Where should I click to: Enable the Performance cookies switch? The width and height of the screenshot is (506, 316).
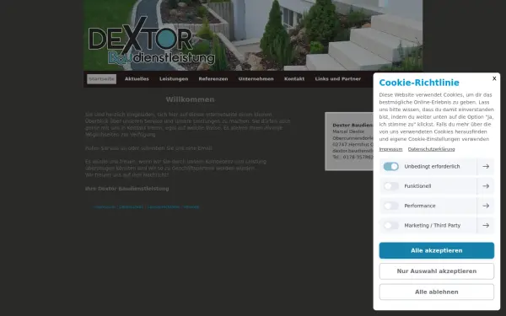click(x=390, y=206)
